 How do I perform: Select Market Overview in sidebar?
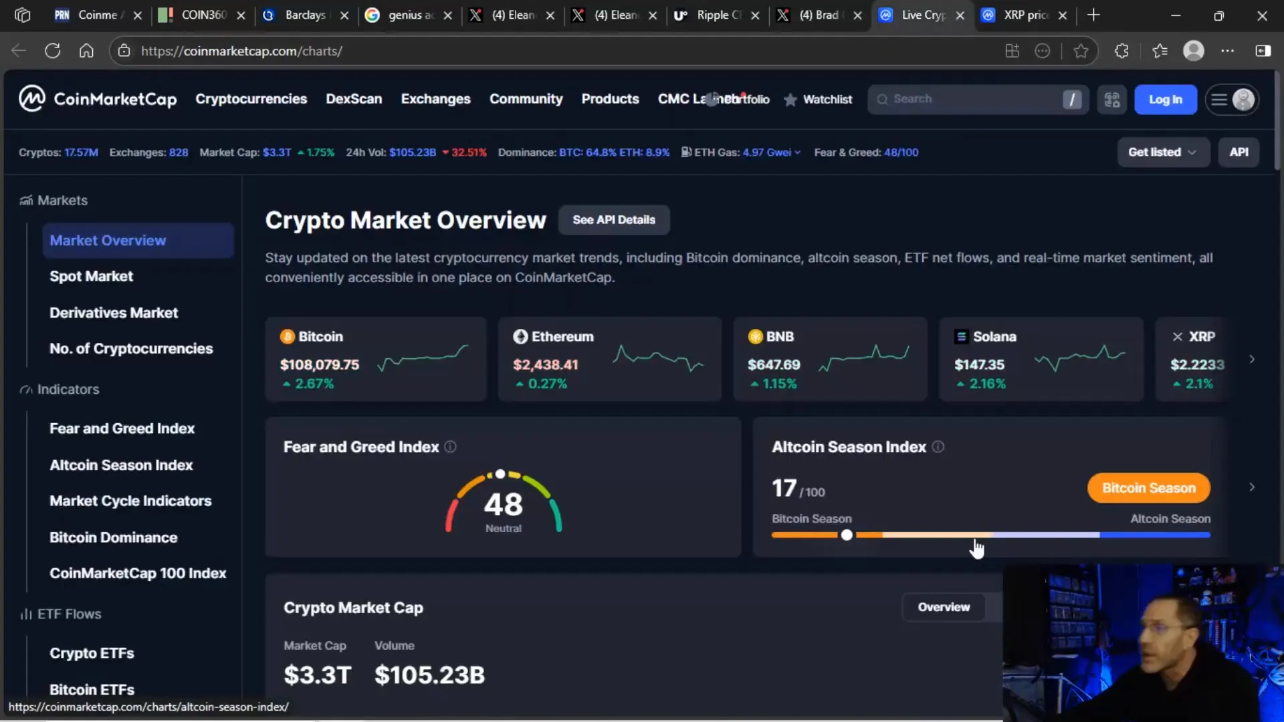[x=138, y=241]
